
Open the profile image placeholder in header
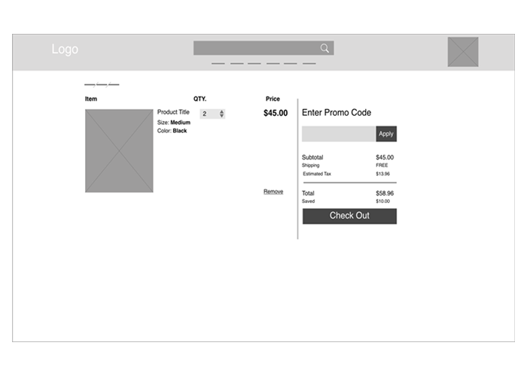click(463, 52)
